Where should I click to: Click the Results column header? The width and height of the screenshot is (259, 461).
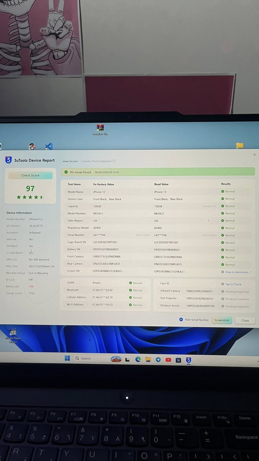coord(226,184)
